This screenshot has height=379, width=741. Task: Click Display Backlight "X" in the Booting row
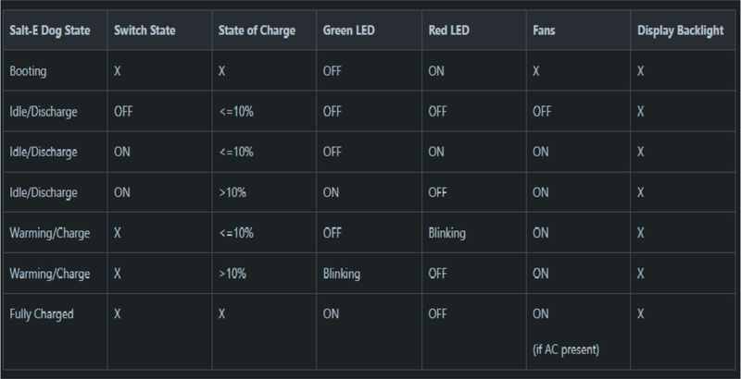click(641, 70)
